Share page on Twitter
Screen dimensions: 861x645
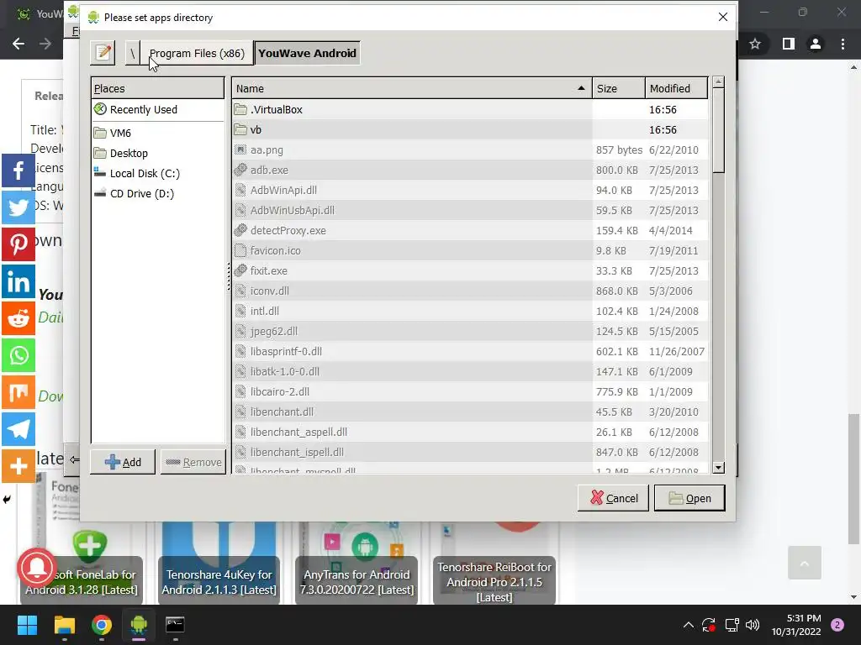click(18, 207)
